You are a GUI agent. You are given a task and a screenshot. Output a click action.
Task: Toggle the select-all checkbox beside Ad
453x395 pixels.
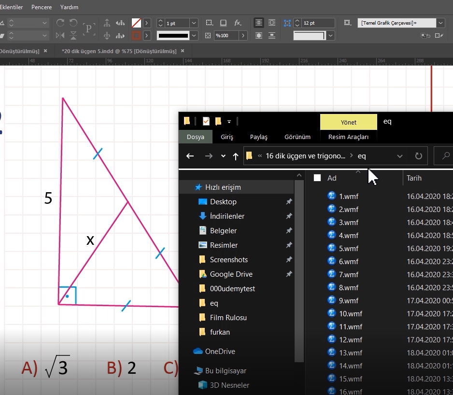[317, 178]
